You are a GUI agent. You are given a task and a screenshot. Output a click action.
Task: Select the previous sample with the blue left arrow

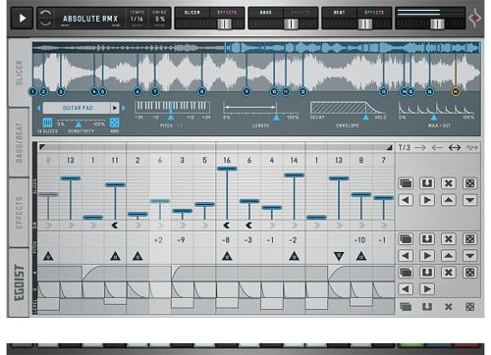click(38, 108)
